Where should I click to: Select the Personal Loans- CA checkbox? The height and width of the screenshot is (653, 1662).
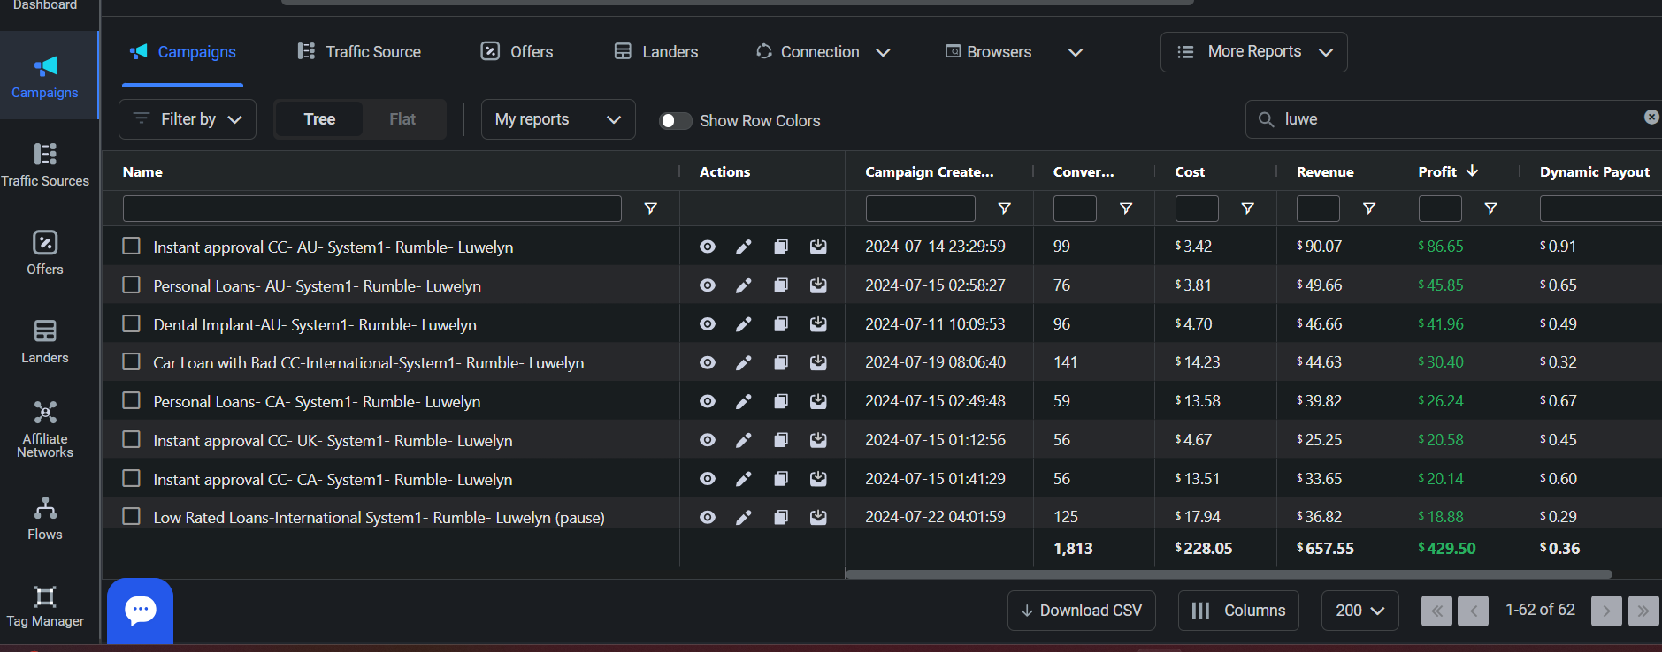click(x=132, y=401)
